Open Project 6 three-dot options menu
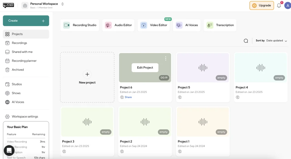The height and width of the screenshot is (159, 291). pyautogui.click(x=166, y=58)
